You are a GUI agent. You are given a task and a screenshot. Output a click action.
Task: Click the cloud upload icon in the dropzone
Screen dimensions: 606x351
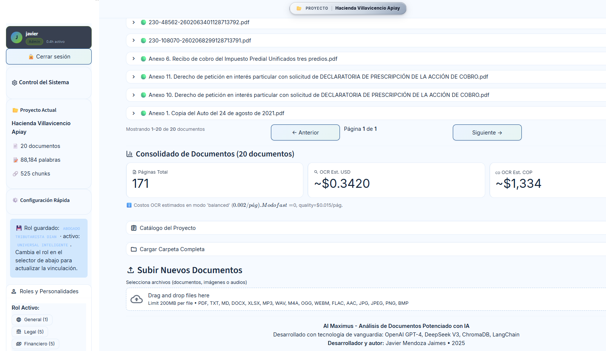click(137, 299)
